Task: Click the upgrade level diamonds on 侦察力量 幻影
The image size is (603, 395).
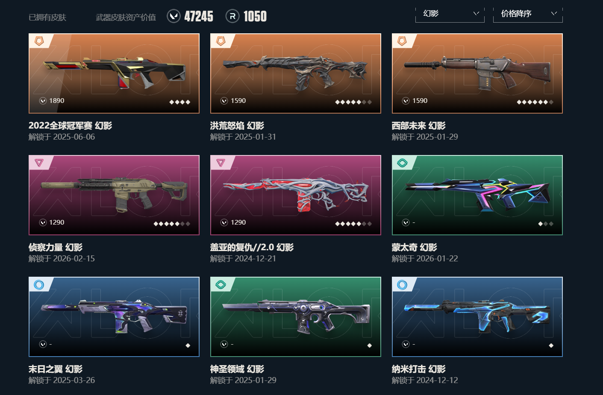Action: [x=172, y=224]
